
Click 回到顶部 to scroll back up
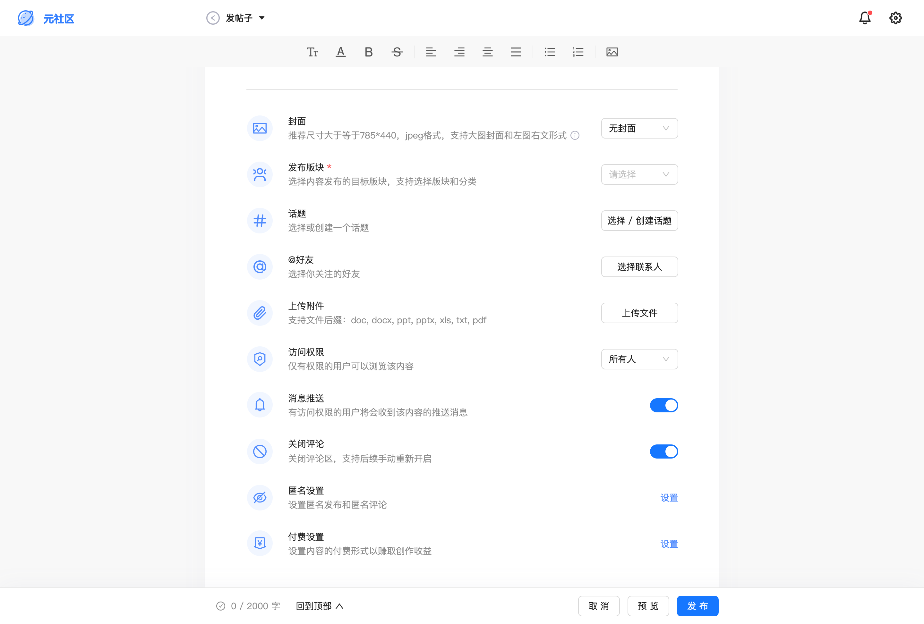(x=319, y=606)
